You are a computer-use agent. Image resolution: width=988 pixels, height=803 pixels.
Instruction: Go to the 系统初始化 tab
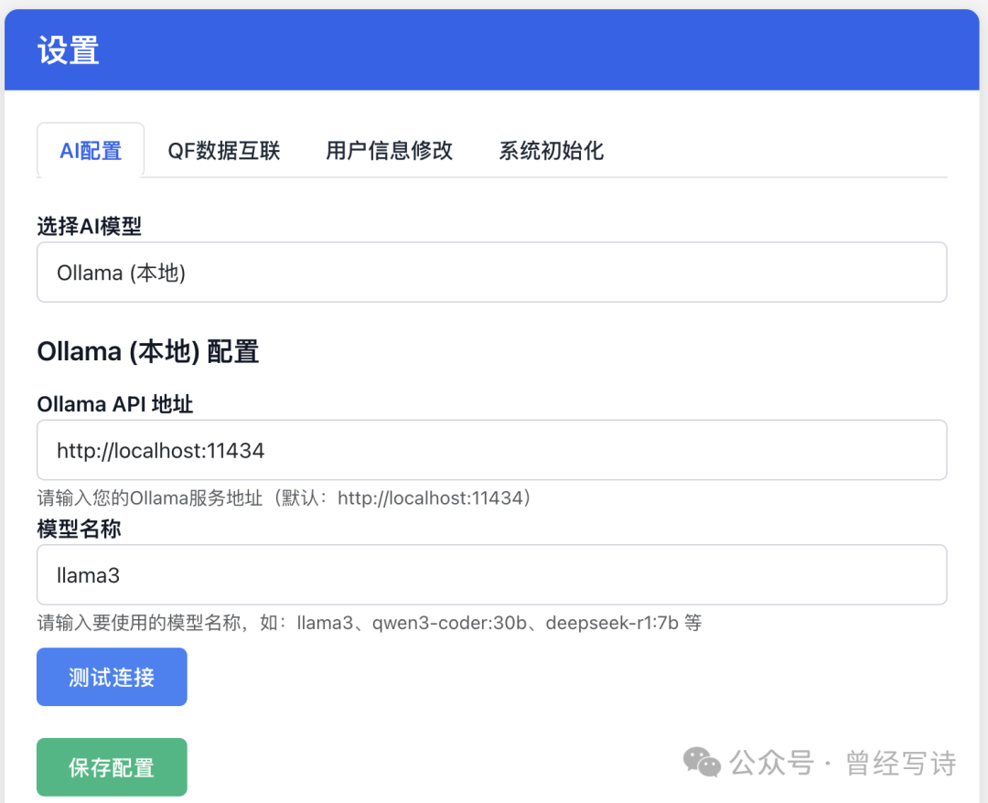pos(552,151)
